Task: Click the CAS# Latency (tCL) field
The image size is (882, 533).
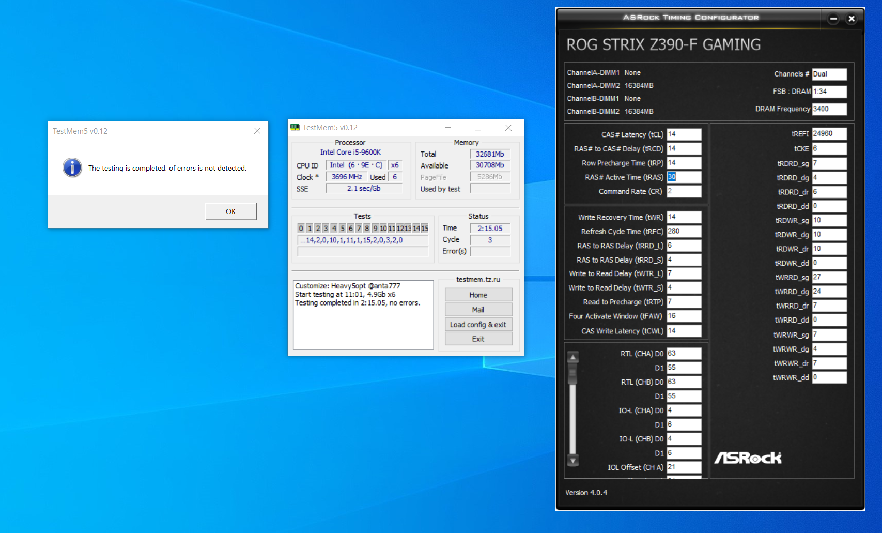Action: (684, 134)
